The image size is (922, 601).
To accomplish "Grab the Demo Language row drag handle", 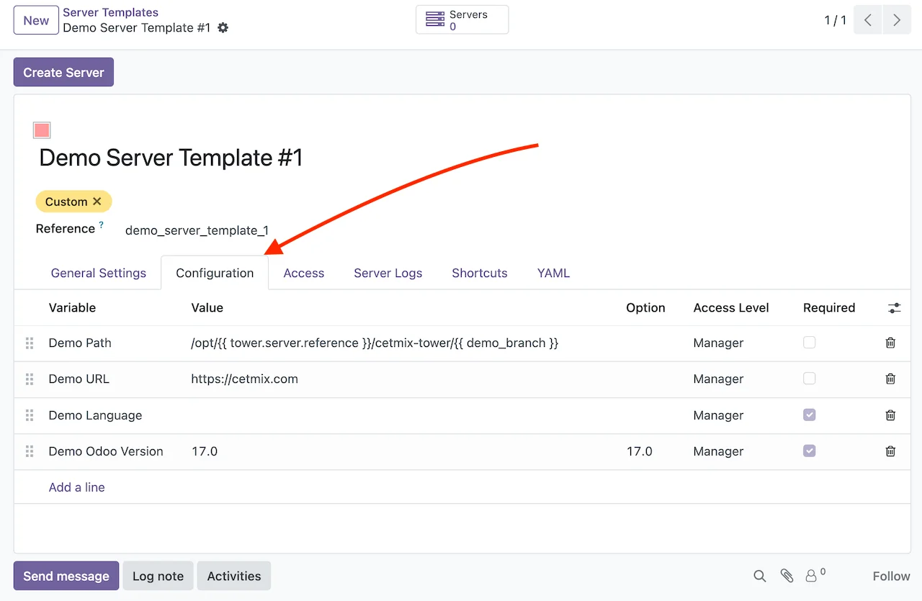I will [30, 415].
